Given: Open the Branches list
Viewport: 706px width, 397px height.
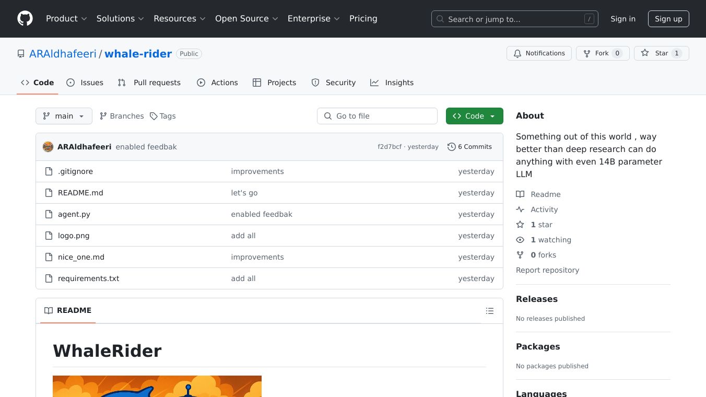Looking at the screenshot, I should click(122, 116).
